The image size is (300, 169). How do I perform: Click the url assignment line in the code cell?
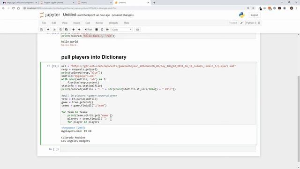[149, 66]
